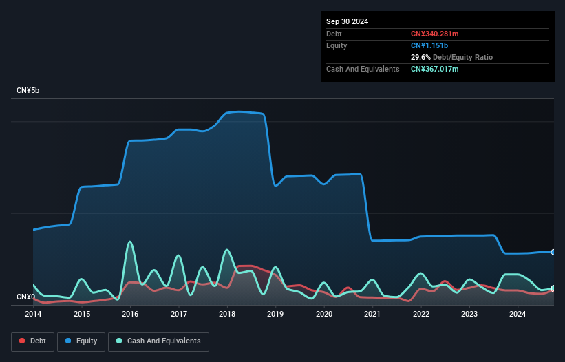Click the Sep 30 2024 tooltip date

(x=347, y=21)
